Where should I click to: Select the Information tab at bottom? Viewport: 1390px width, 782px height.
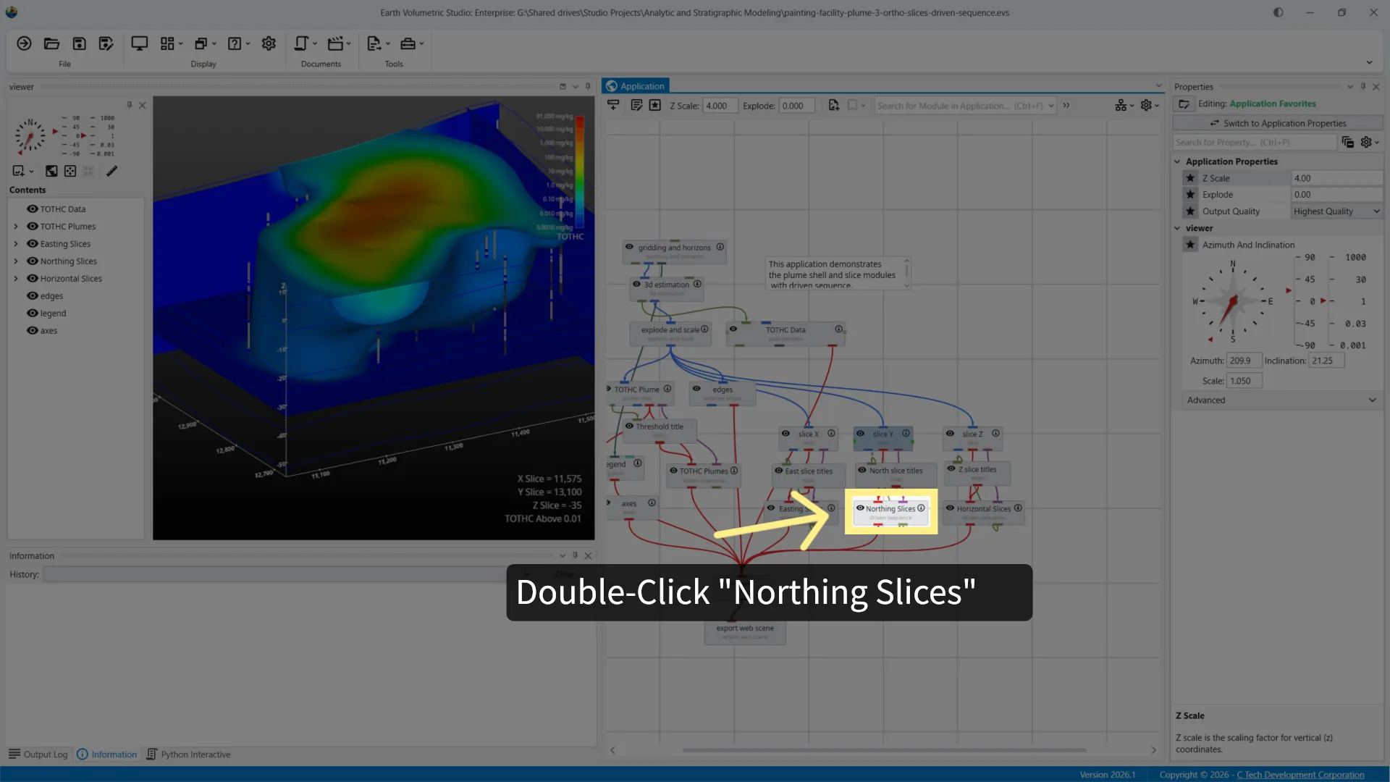(x=106, y=754)
